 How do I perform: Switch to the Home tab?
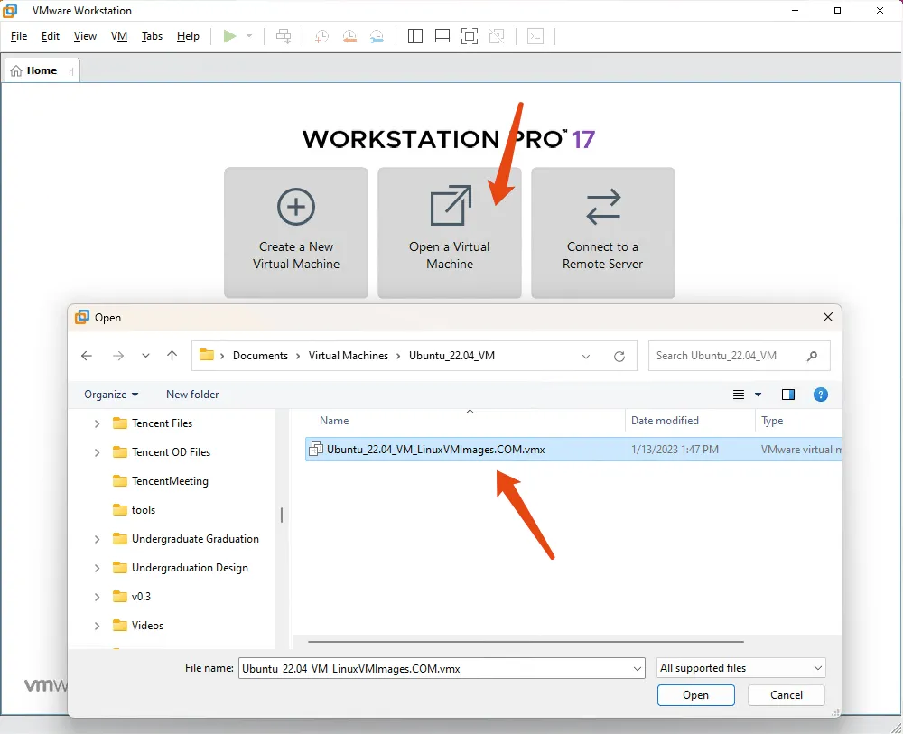[42, 70]
